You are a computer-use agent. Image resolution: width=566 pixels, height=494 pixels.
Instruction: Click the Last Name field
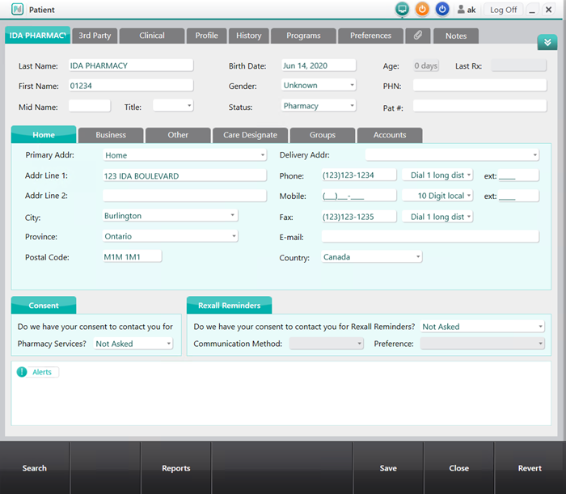pyautogui.click(x=131, y=65)
